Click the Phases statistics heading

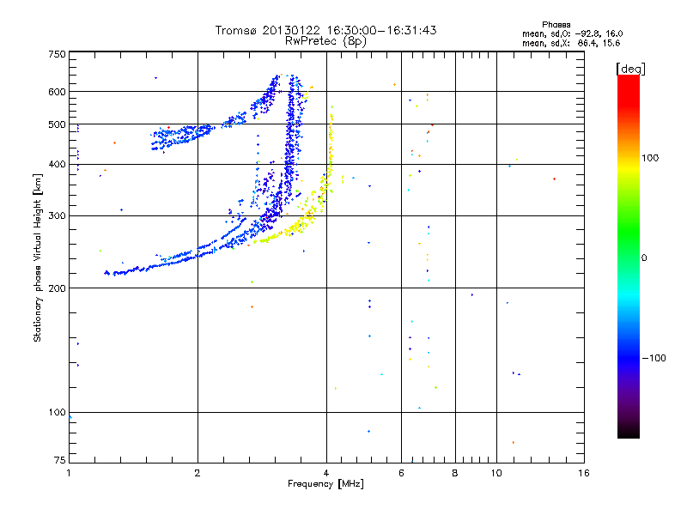pyautogui.click(x=556, y=25)
